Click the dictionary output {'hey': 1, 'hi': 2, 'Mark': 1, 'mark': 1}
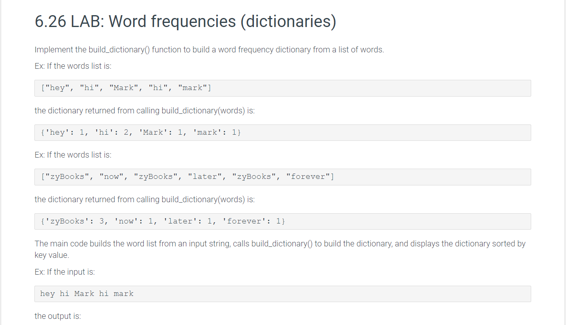The height and width of the screenshot is (325, 566). tap(283, 132)
